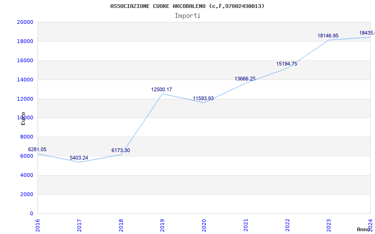Click the 5403.24 data label
The height and width of the screenshot is (234, 375).
pyautogui.click(x=79, y=158)
